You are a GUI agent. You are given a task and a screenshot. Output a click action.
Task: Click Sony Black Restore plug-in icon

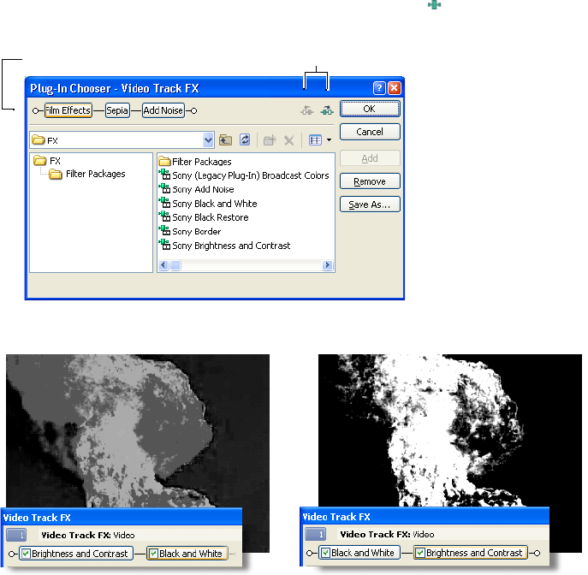(x=164, y=216)
